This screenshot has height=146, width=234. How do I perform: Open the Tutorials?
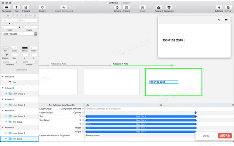coord(219,7)
